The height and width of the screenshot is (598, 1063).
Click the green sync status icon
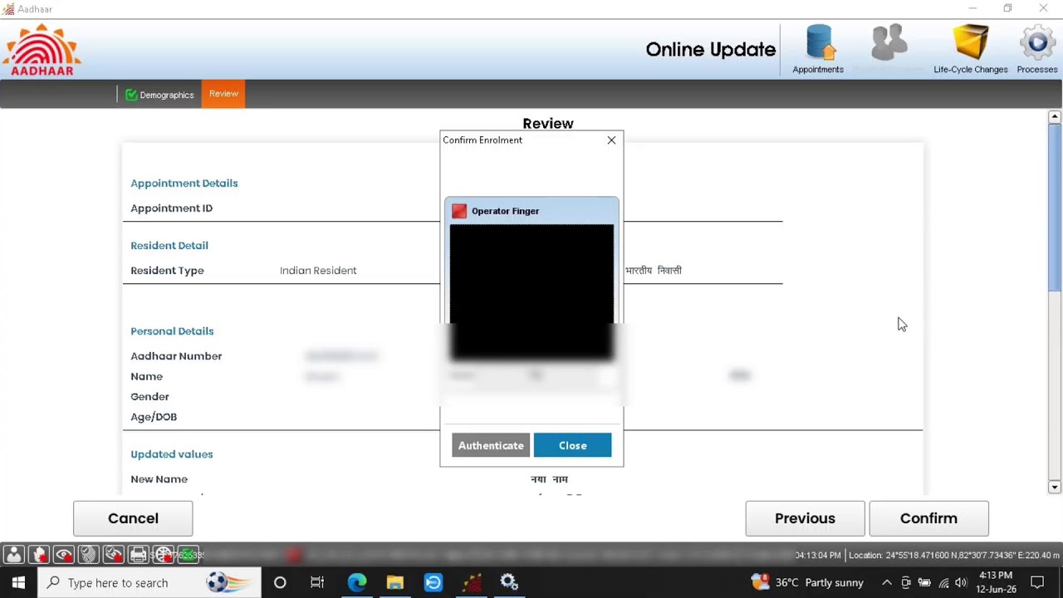tap(189, 555)
